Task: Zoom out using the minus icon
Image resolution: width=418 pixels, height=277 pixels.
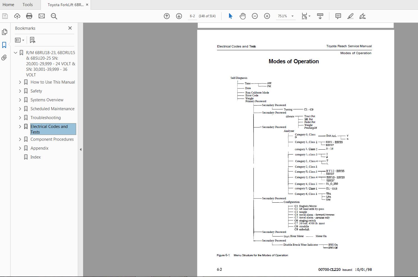Action: click(x=255, y=16)
